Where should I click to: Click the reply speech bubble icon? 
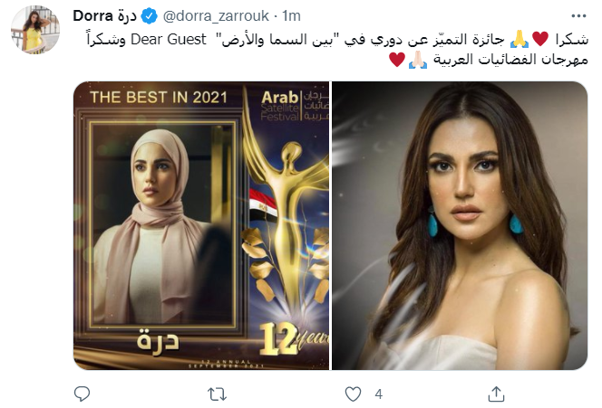click(x=82, y=394)
